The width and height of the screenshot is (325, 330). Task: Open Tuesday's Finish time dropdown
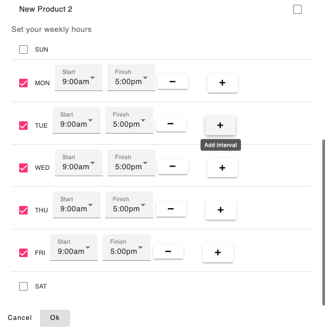pyautogui.click(x=129, y=120)
